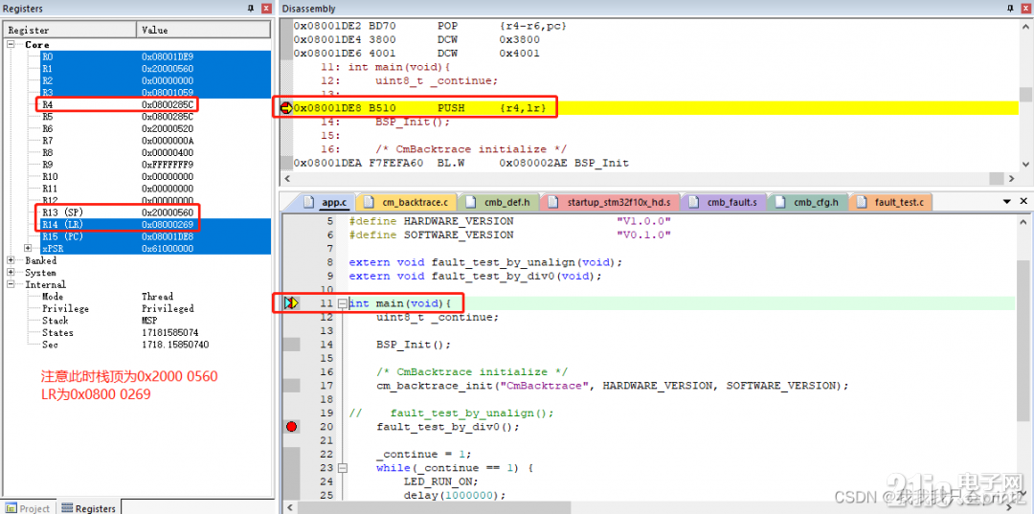The height and width of the screenshot is (514, 1034).
Task: Click the Value column header
Action: [x=204, y=30]
